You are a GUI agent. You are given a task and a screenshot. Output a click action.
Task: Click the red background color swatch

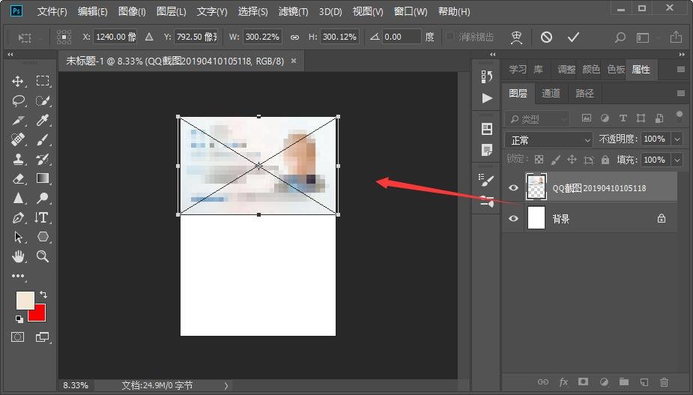(37, 313)
